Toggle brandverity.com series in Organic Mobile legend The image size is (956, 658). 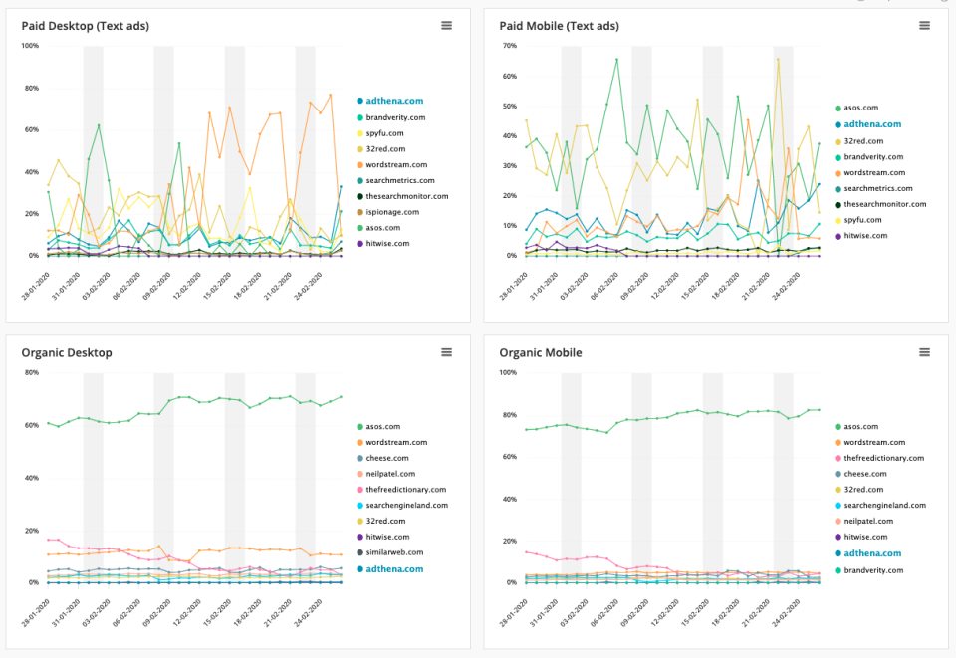(x=868, y=570)
